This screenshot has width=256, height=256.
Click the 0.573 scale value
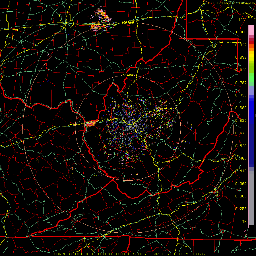(241, 133)
